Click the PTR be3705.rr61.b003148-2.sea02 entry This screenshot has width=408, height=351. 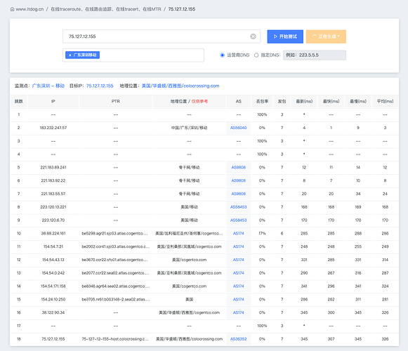(x=116, y=300)
